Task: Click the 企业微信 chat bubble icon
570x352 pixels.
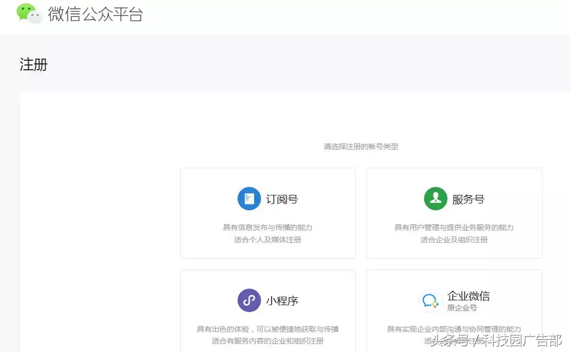Action: (x=430, y=301)
